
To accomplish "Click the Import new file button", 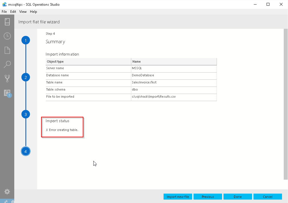I will click(x=178, y=197).
